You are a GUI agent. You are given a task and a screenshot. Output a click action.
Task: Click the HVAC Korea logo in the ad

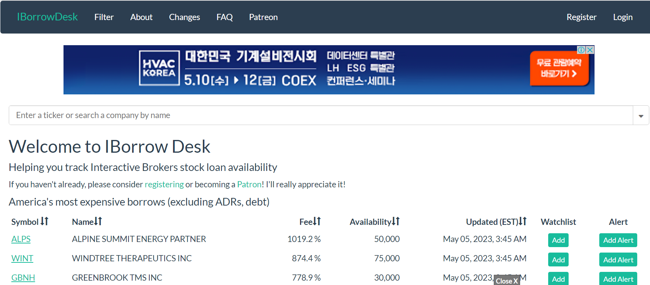pos(159,68)
